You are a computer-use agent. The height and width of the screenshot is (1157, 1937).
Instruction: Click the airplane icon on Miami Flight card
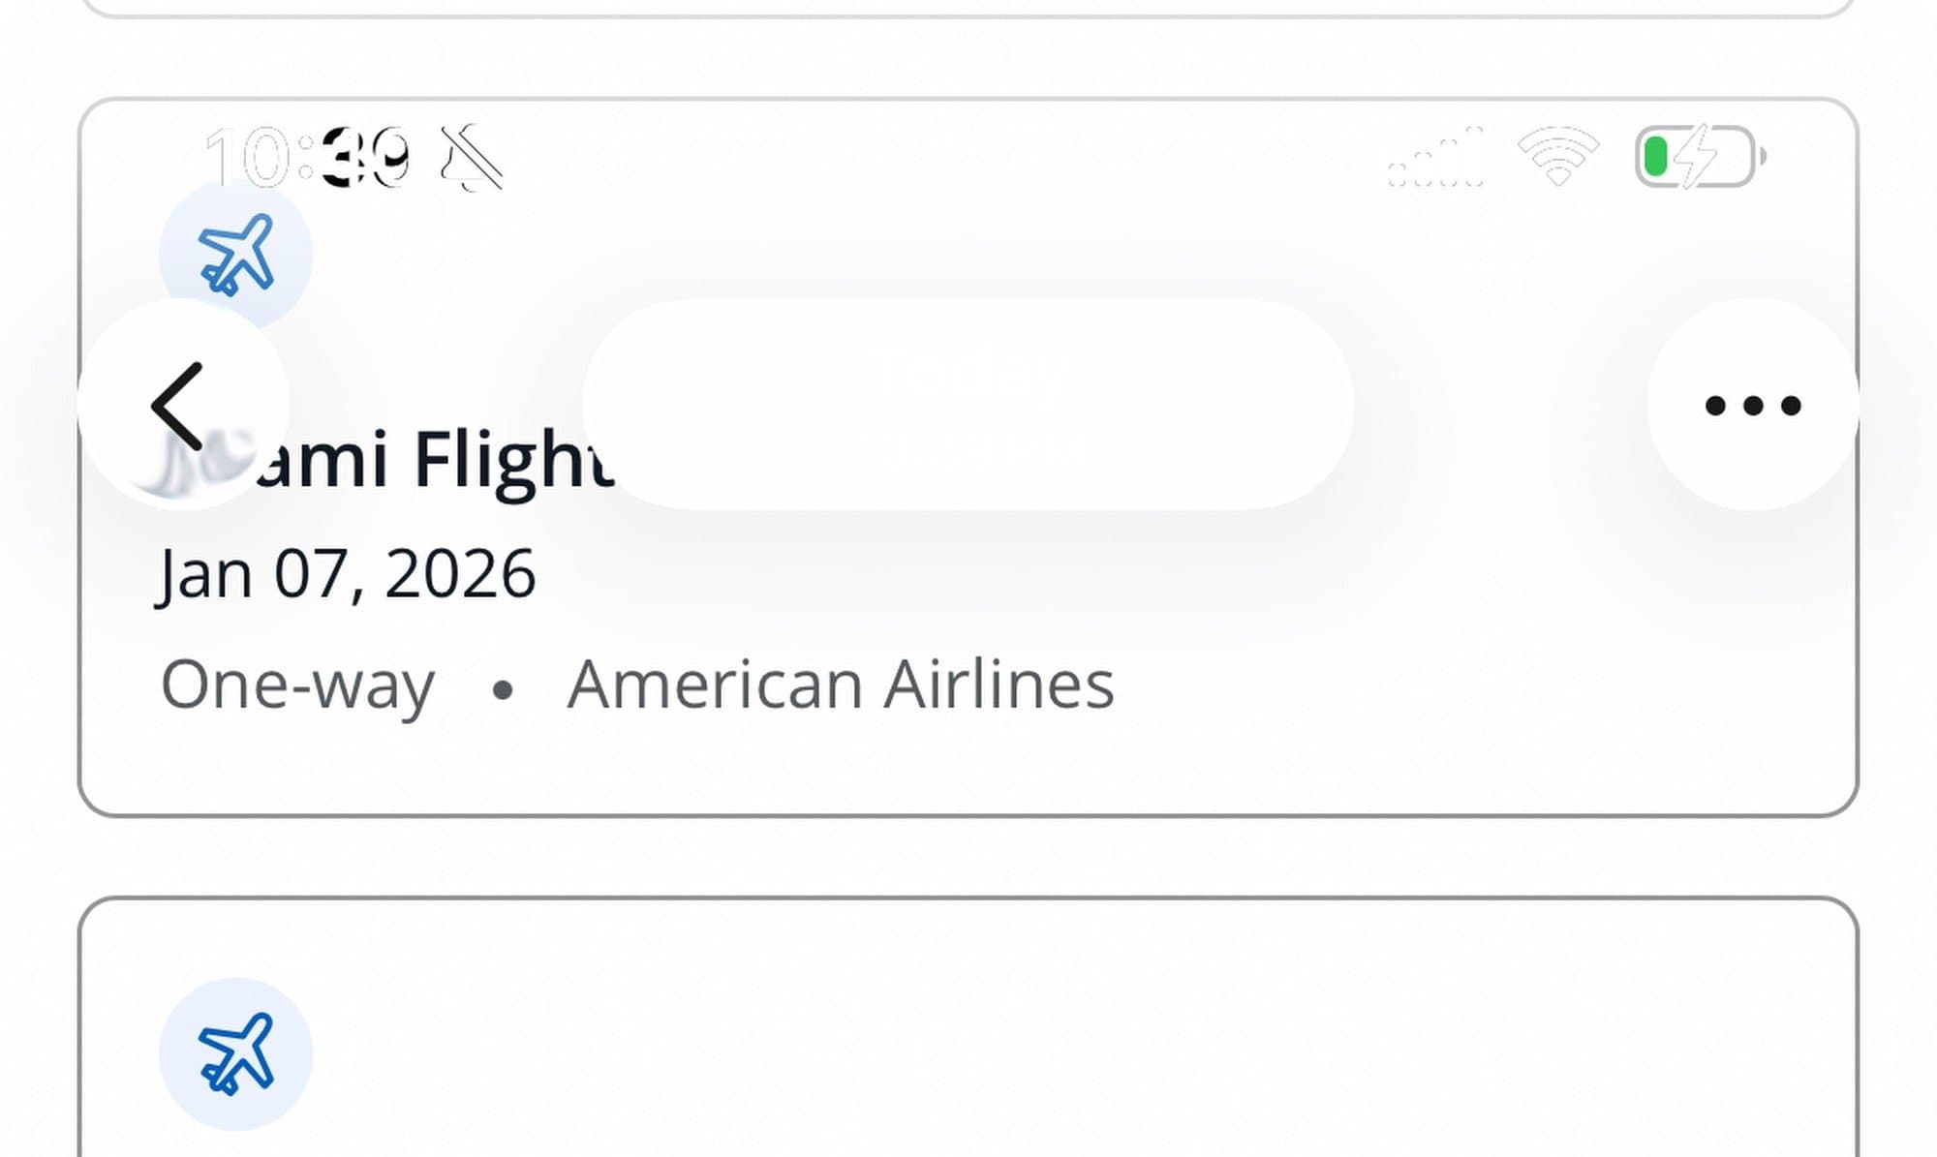[235, 254]
